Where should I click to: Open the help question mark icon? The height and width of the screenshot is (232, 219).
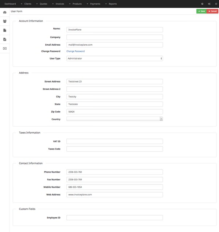point(202,4)
